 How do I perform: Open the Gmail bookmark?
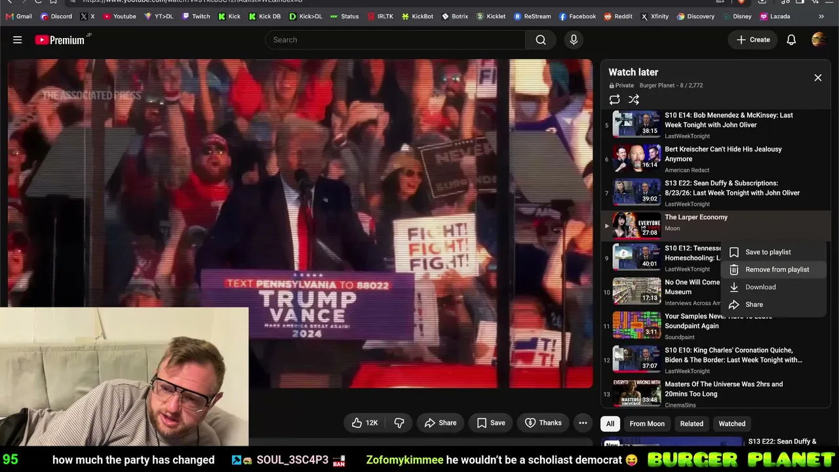coord(18,16)
